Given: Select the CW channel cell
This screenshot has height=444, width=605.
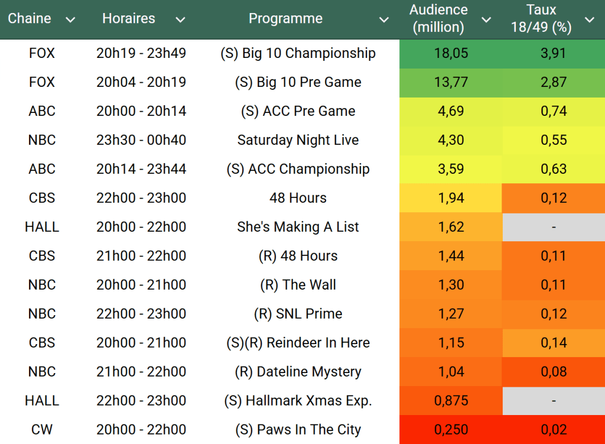Looking at the screenshot, I should pos(42,430).
